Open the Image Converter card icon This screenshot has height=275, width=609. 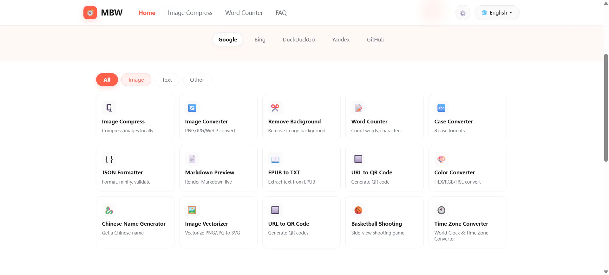pyautogui.click(x=192, y=108)
